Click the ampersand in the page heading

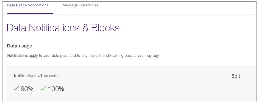(x=85, y=28)
